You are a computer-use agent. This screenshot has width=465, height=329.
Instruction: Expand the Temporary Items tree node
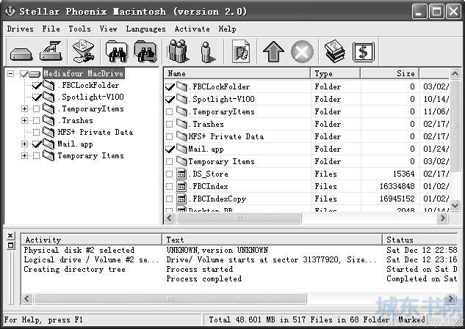(25, 155)
